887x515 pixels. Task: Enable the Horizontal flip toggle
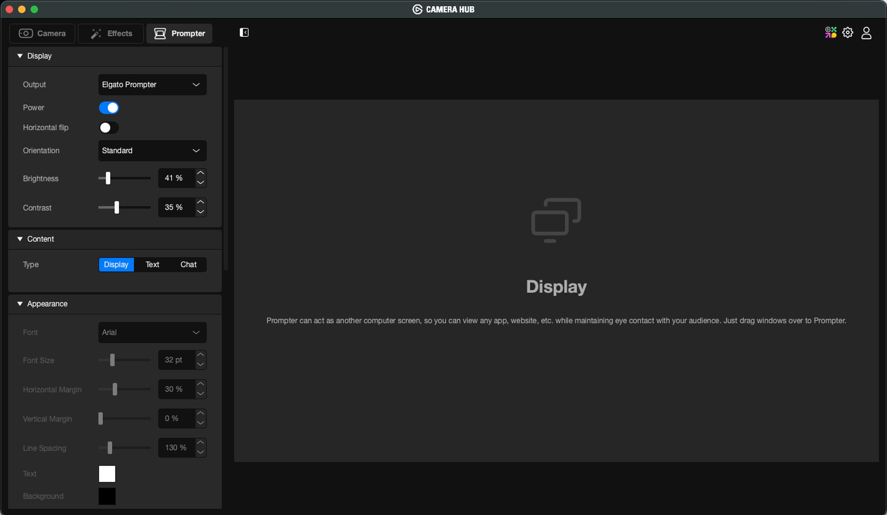109,128
